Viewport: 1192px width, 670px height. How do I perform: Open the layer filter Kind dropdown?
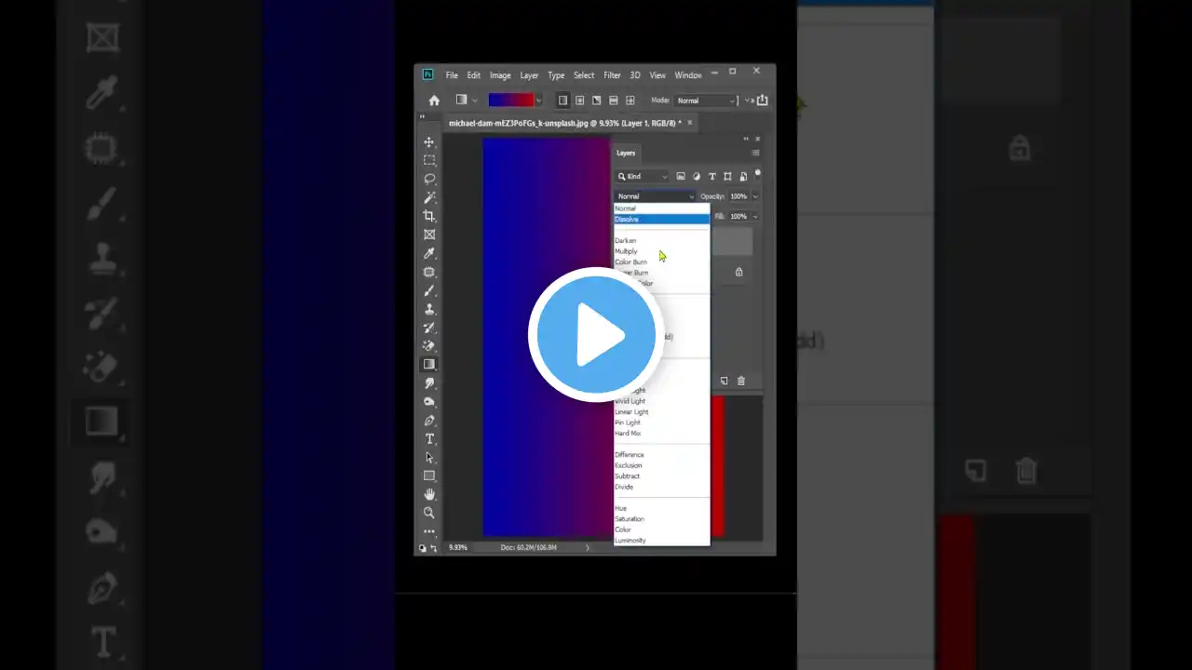(x=643, y=176)
